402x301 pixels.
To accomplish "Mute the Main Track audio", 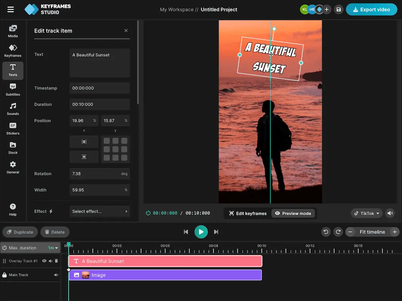I will [56, 275].
